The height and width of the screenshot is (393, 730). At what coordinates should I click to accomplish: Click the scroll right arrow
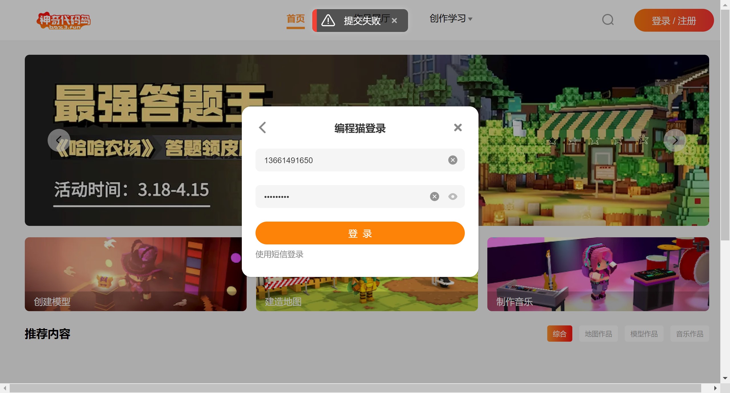pyautogui.click(x=715, y=388)
